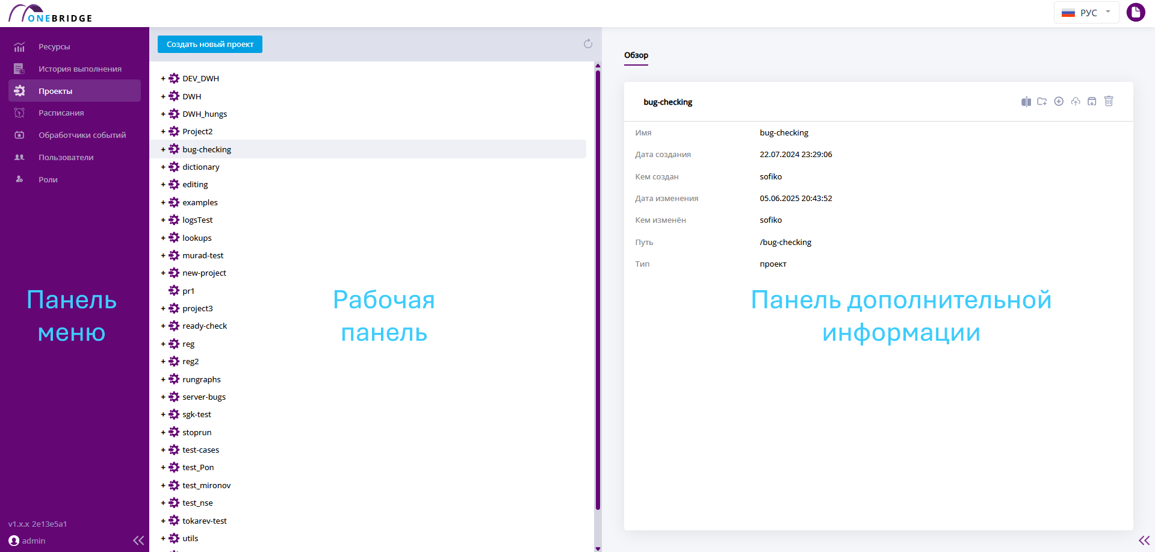Click the add folder icon
This screenshot has width=1155, height=552.
(x=1042, y=102)
